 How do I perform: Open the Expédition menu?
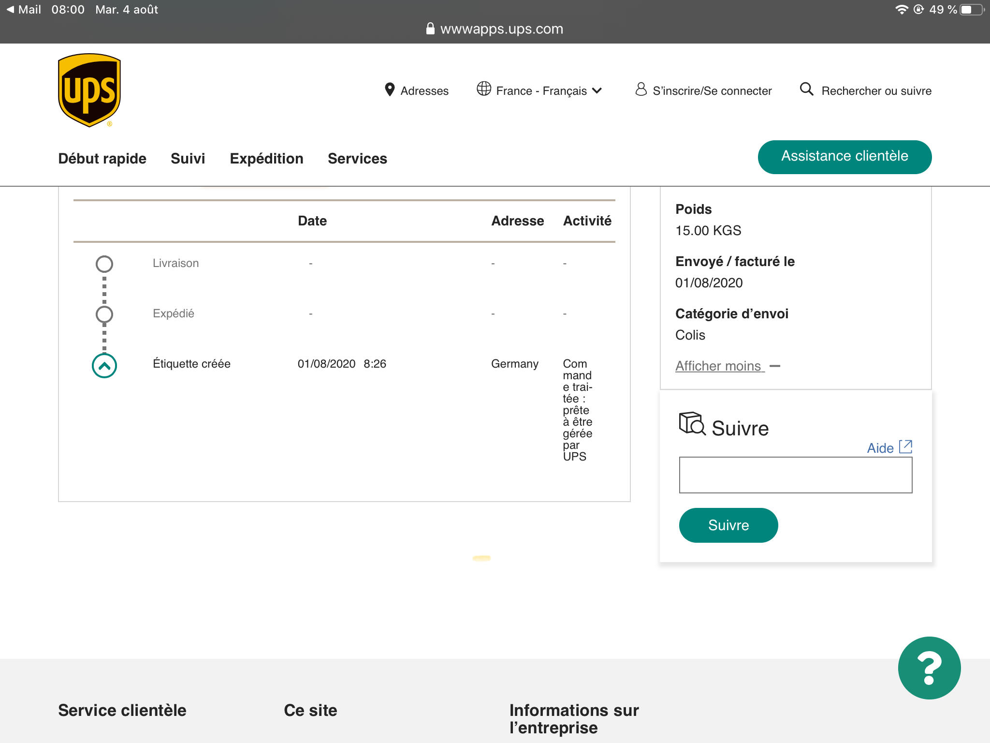[267, 159]
